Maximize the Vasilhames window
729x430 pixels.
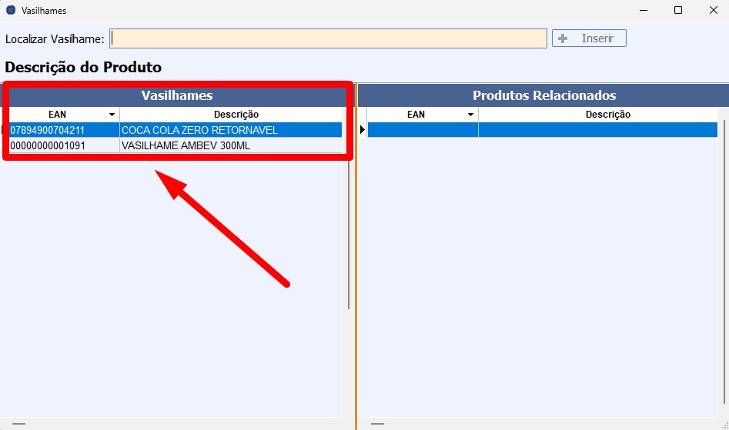pyautogui.click(x=678, y=10)
